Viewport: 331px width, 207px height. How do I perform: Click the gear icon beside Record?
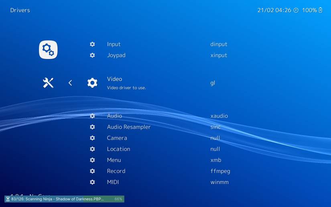tap(92, 171)
